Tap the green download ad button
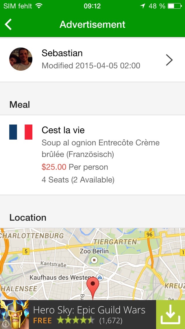Image resolution: width=185 pixels, height=329 pixels. coord(171,315)
